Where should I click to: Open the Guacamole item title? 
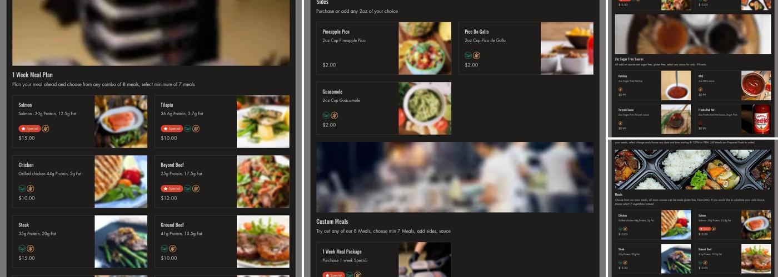point(332,91)
